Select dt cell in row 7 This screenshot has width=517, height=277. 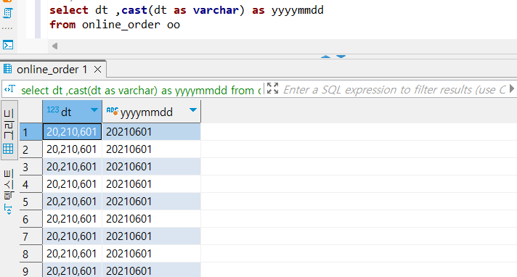pos(72,236)
